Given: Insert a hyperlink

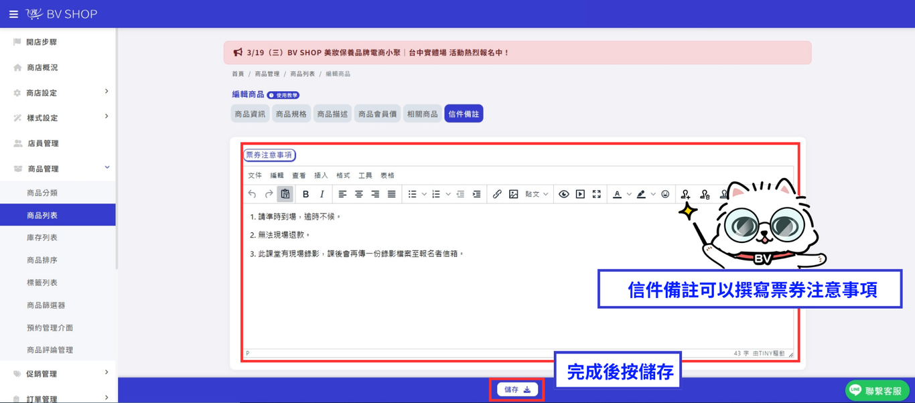Looking at the screenshot, I should point(497,194).
